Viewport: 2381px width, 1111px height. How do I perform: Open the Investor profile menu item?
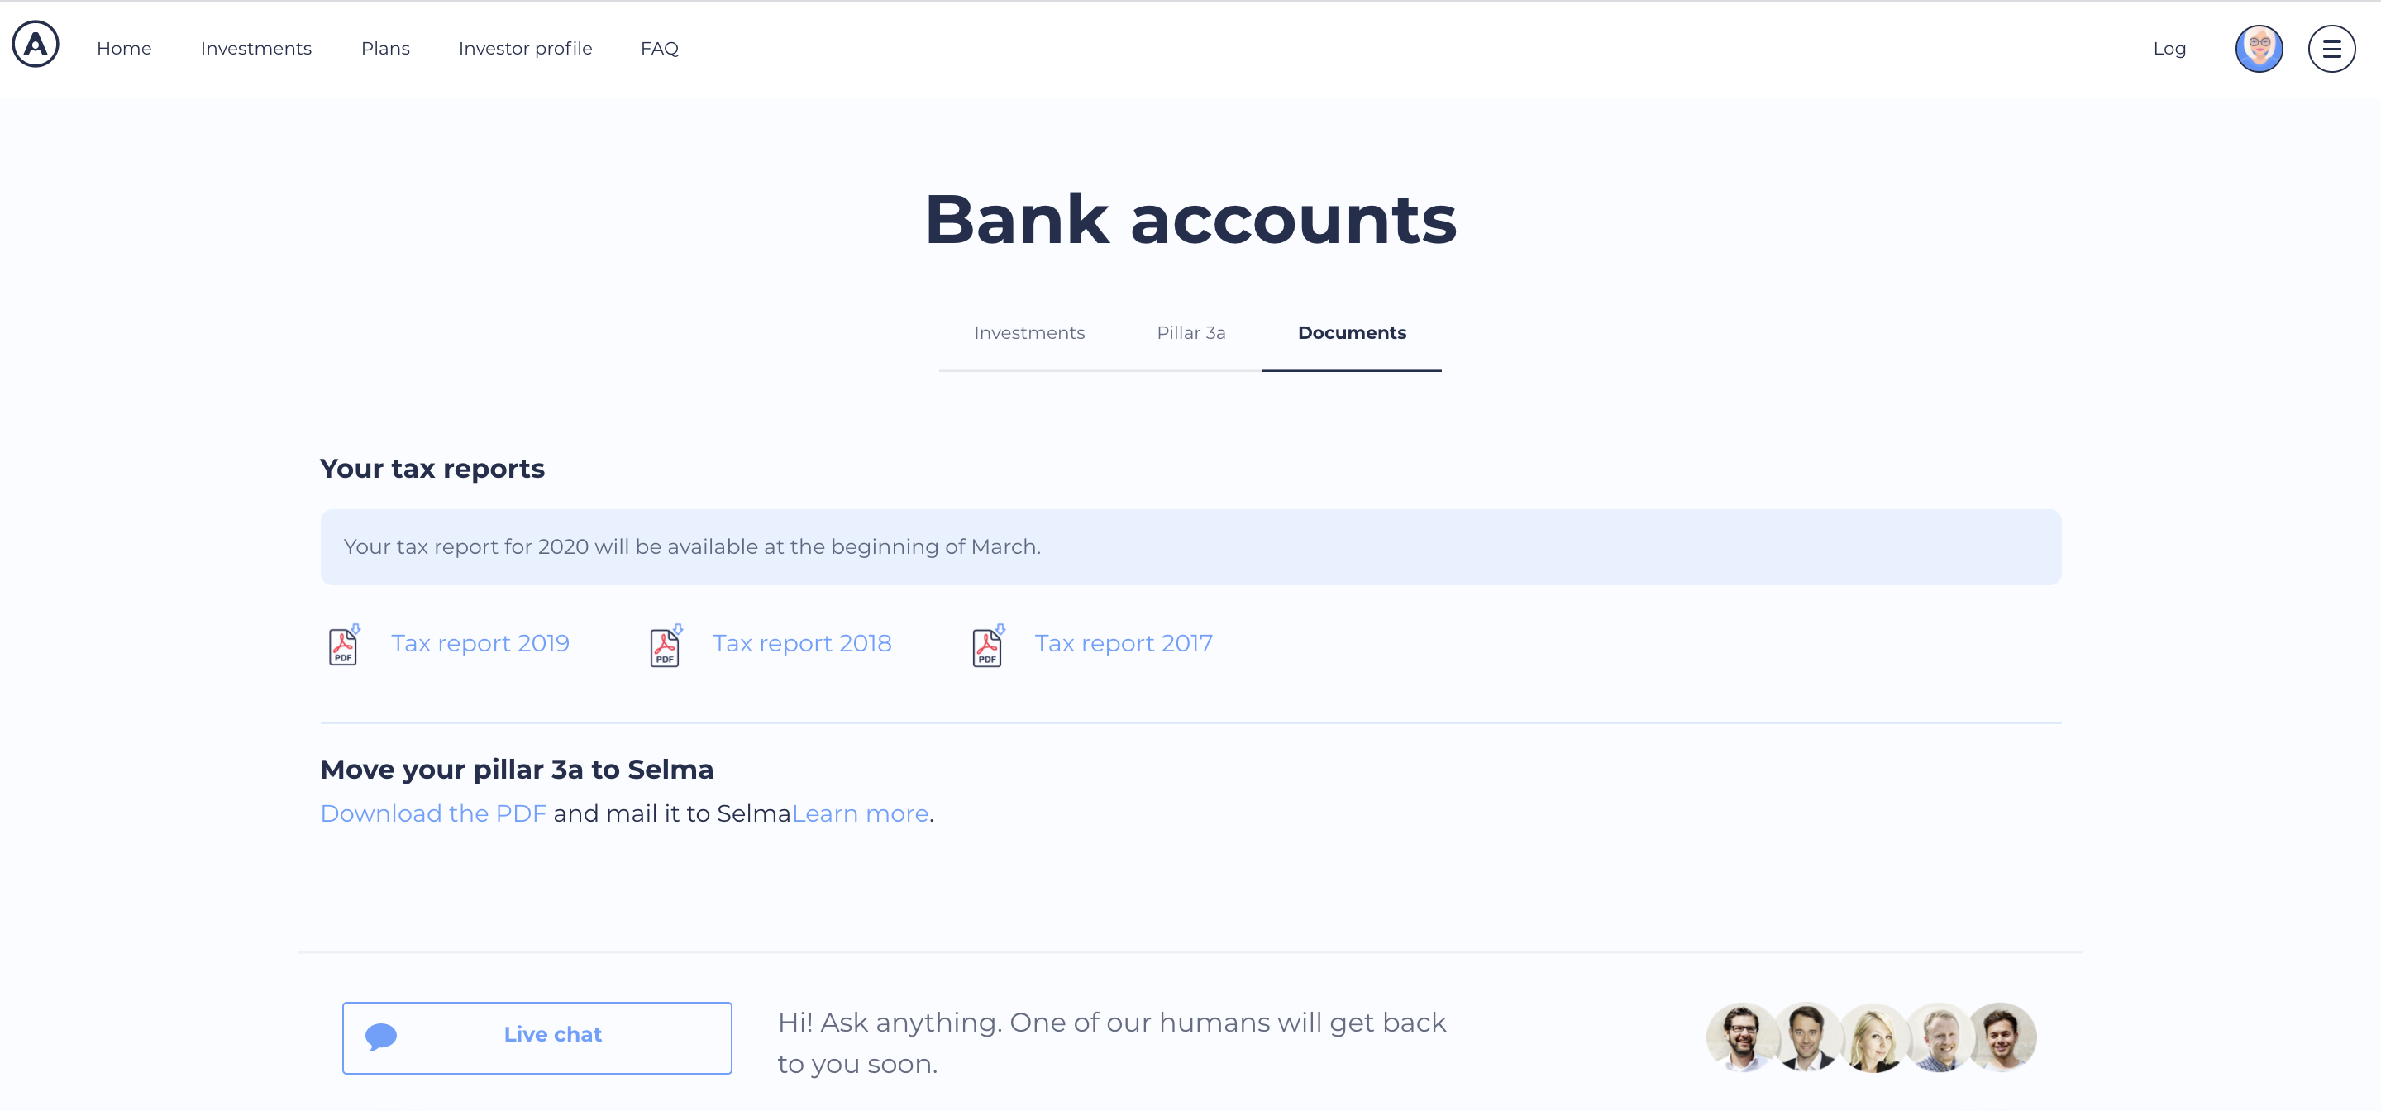[526, 47]
